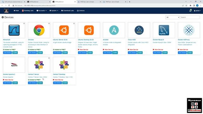
Task: Click Get Device for Chrome
Action: (32, 53)
